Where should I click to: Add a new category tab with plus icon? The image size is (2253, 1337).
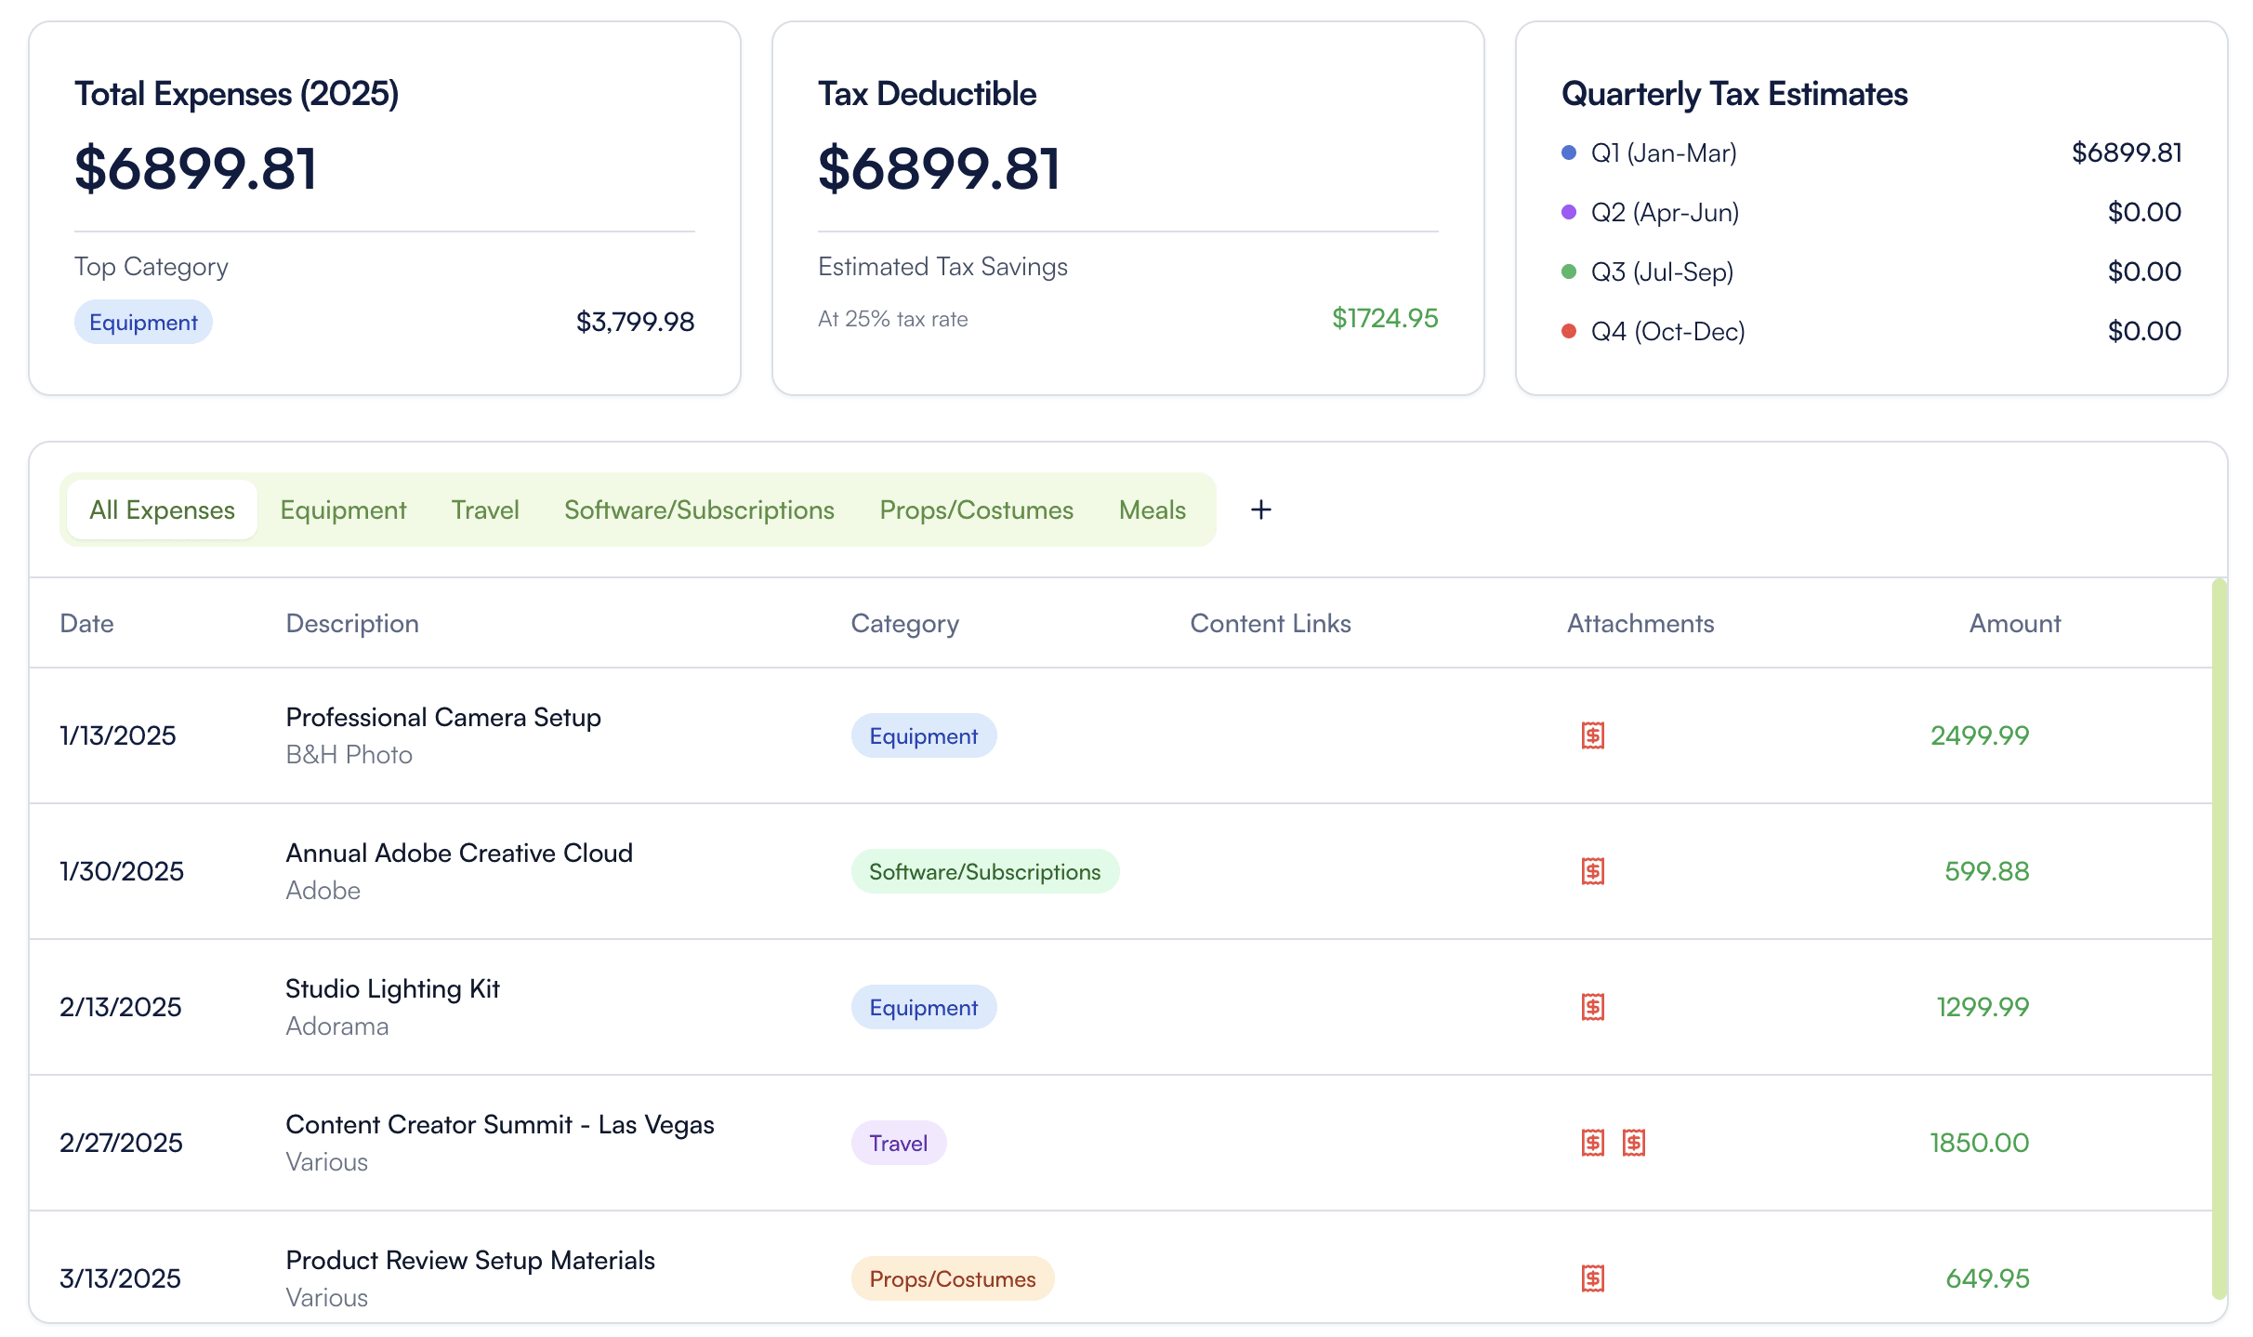tap(1261, 510)
